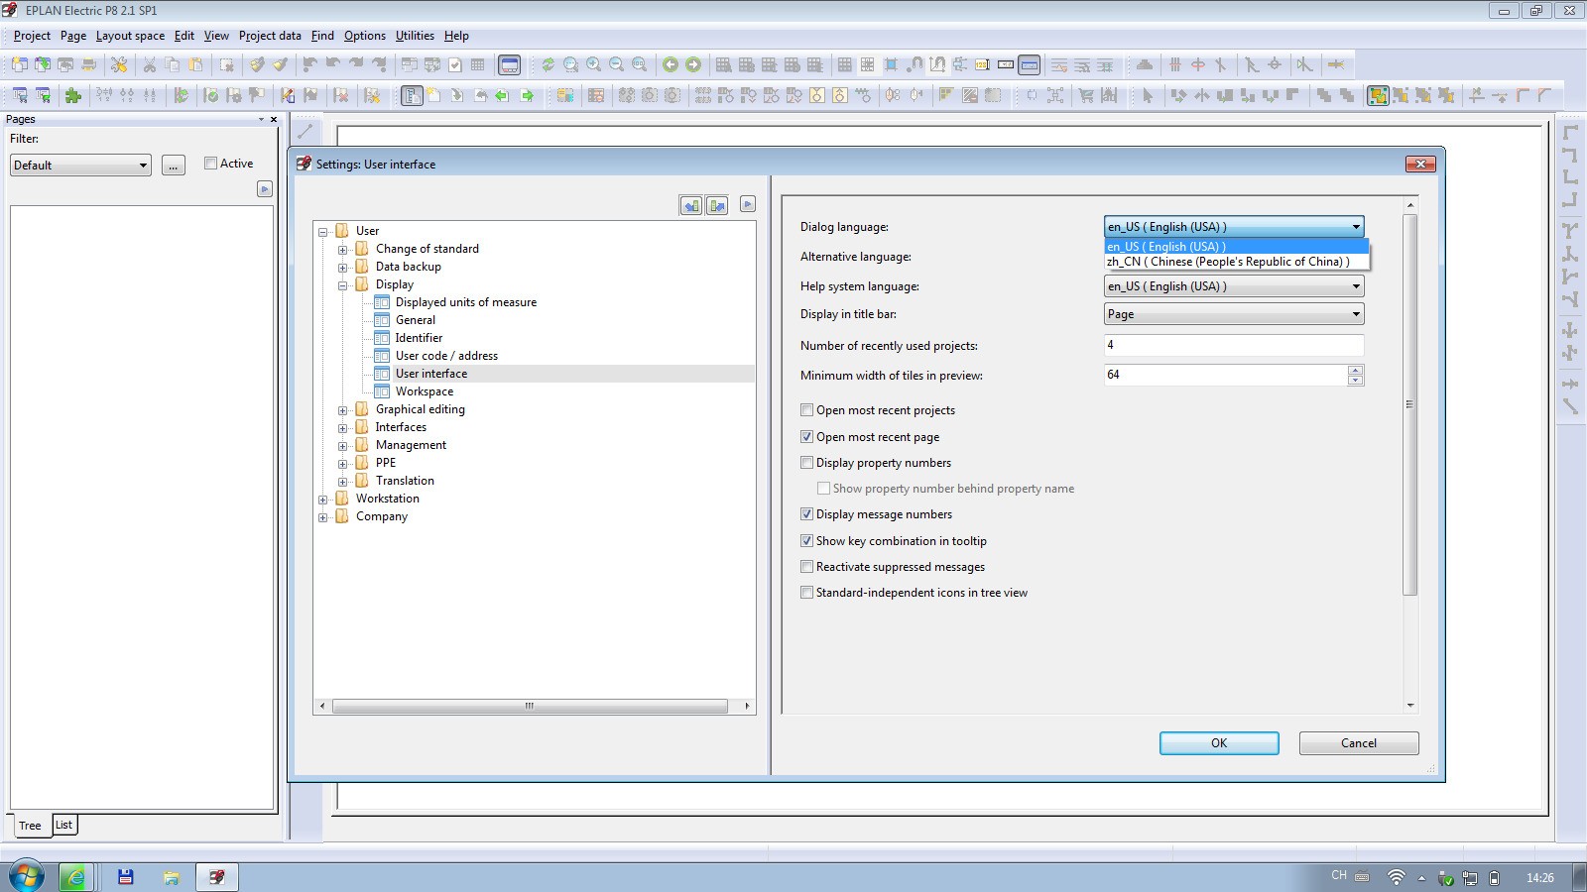
Task: Open Internet Explorer from taskbar
Action: (x=74, y=877)
